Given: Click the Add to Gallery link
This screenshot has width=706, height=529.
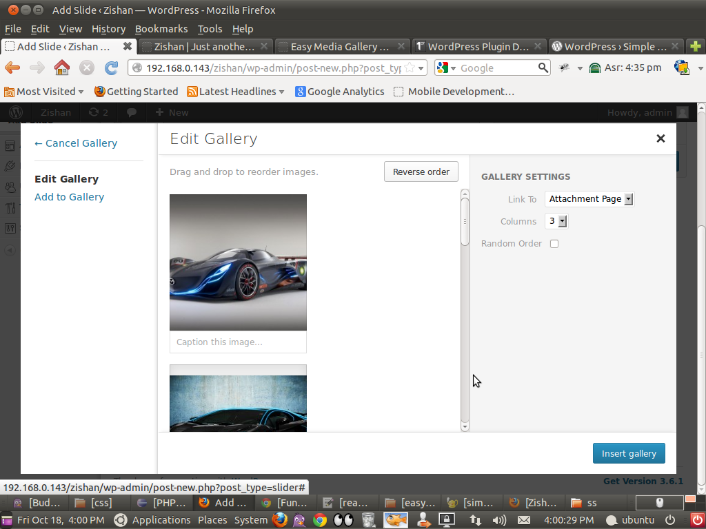Looking at the screenshot, I should pyautogui.click(x=70, y=197).
